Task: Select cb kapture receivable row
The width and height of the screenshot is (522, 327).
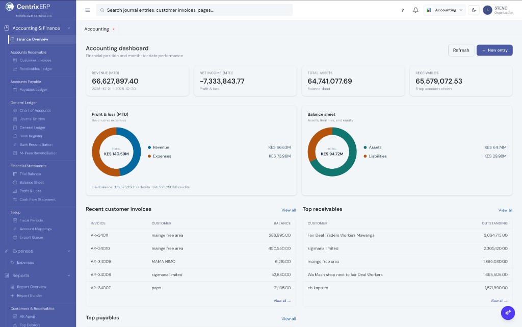Action: tap(407, 288)
